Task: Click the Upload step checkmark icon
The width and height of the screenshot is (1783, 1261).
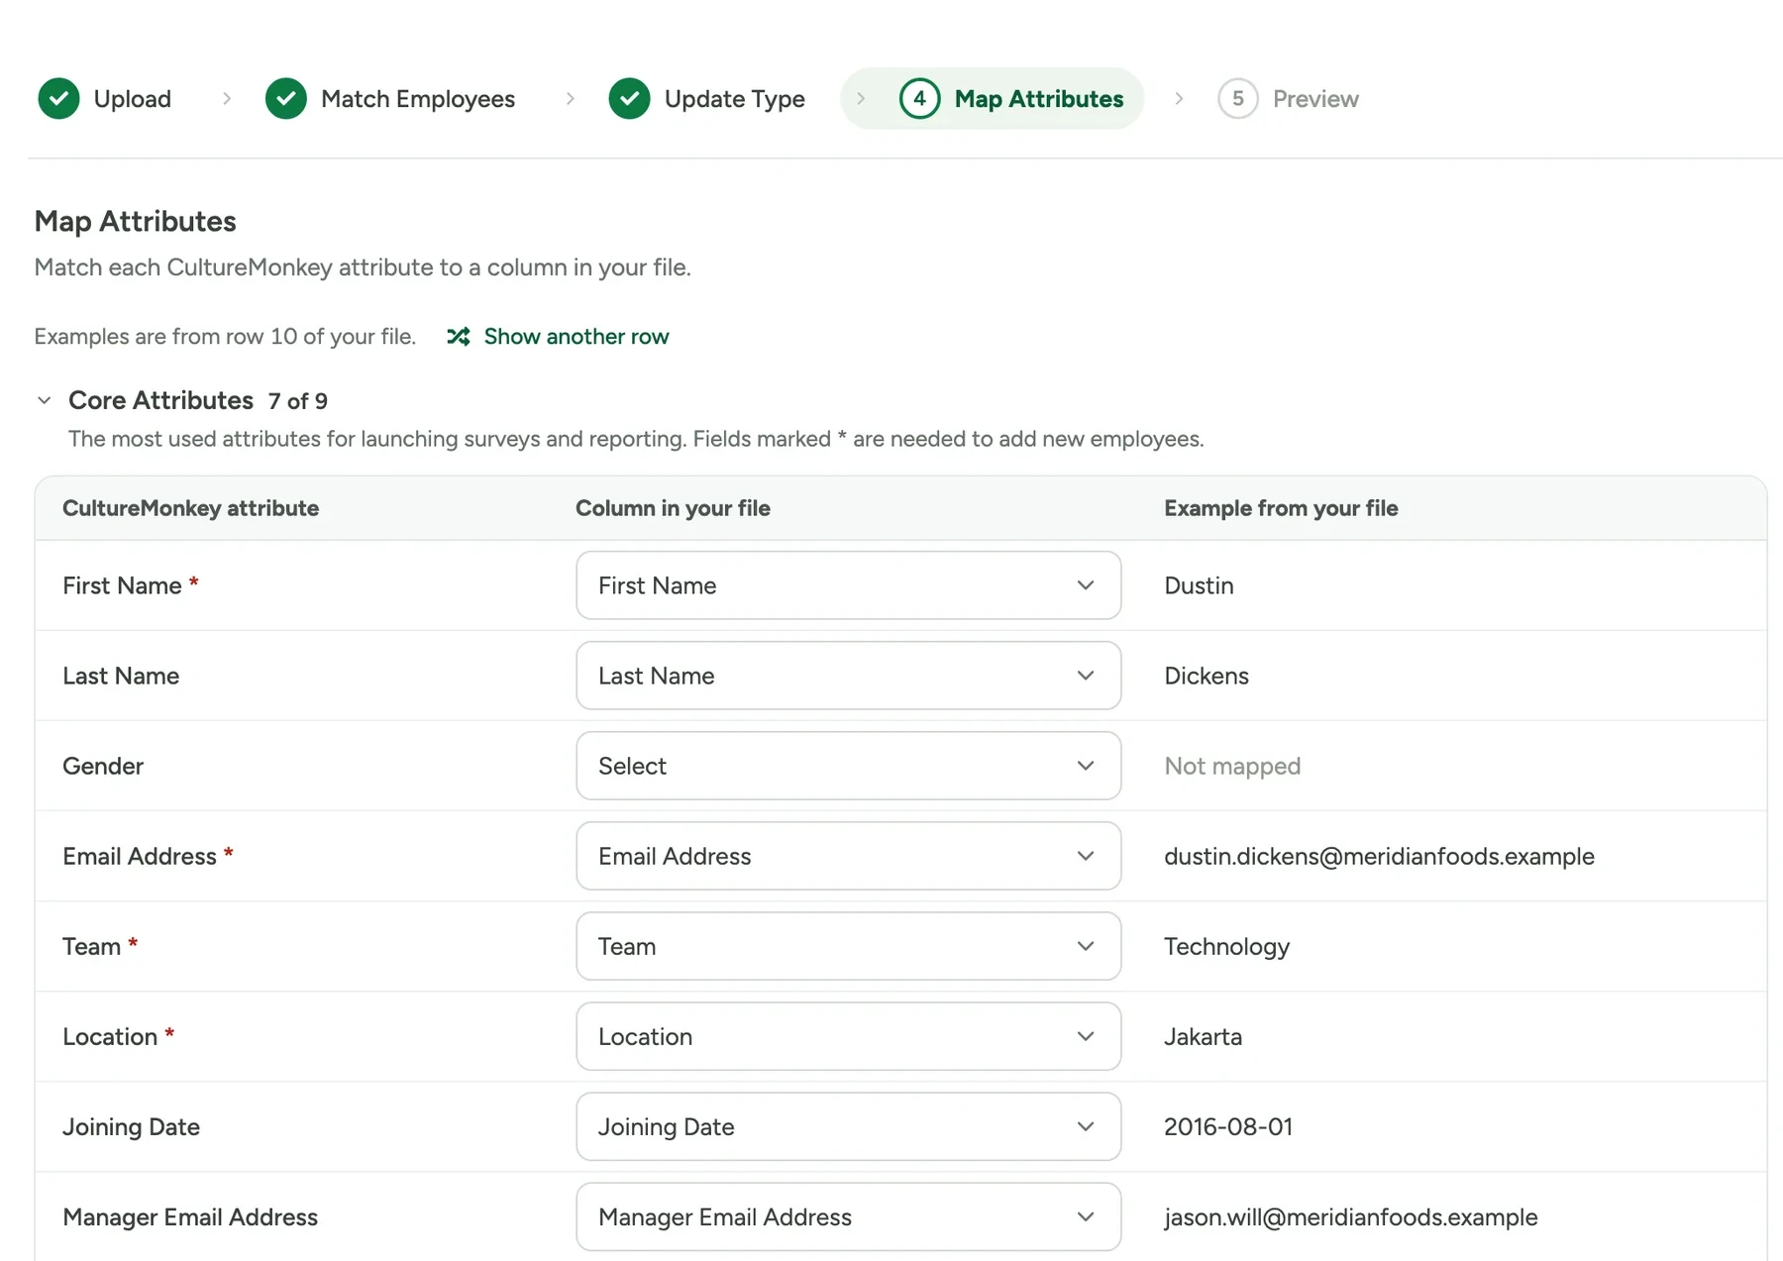Action: click(x=58, y=98)
